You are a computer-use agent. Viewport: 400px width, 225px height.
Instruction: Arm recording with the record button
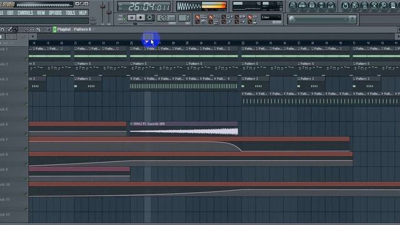click(150, 17)
